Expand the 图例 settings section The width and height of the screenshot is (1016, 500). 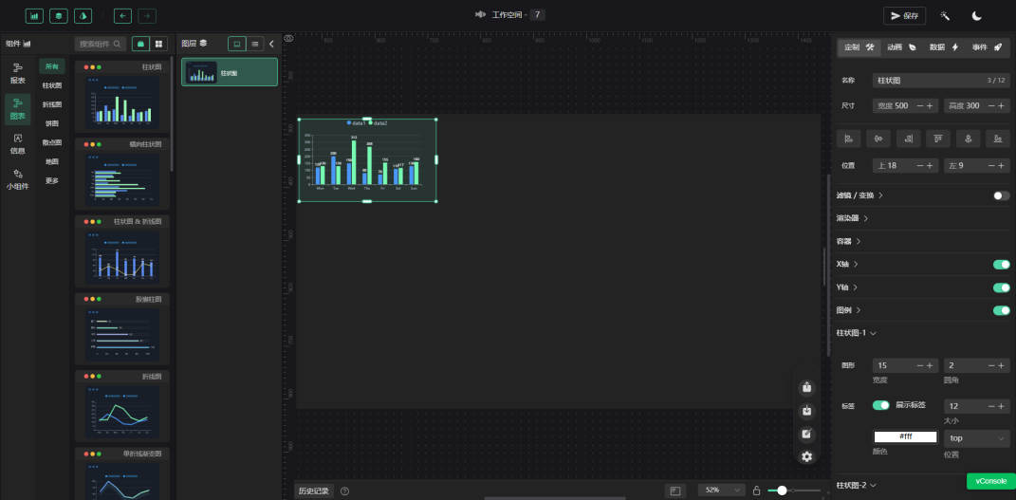pyautogui.click(x=849, y=310)
